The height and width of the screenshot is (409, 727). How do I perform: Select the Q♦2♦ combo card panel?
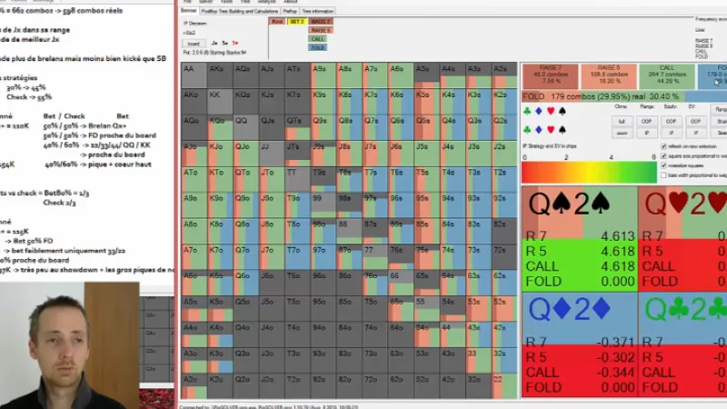tap(578, 345)
